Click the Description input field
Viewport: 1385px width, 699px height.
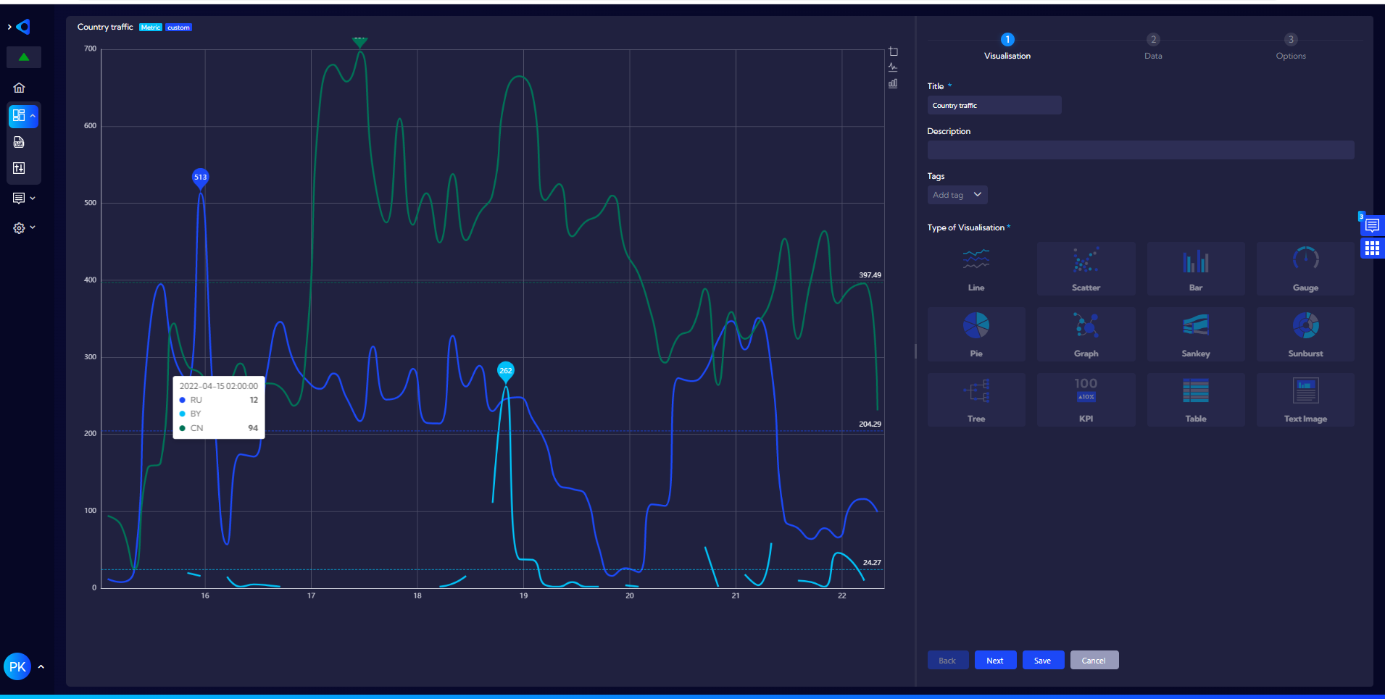click(1140, 150)
